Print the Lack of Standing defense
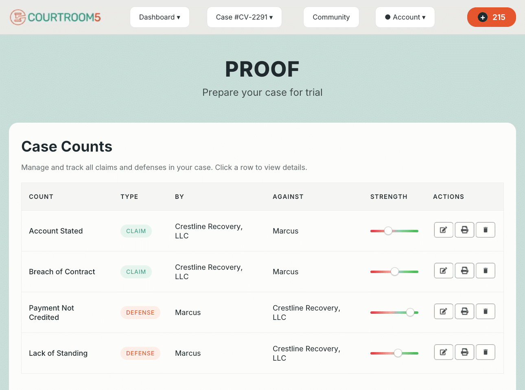The image size is (525, 390). point(464,352)
